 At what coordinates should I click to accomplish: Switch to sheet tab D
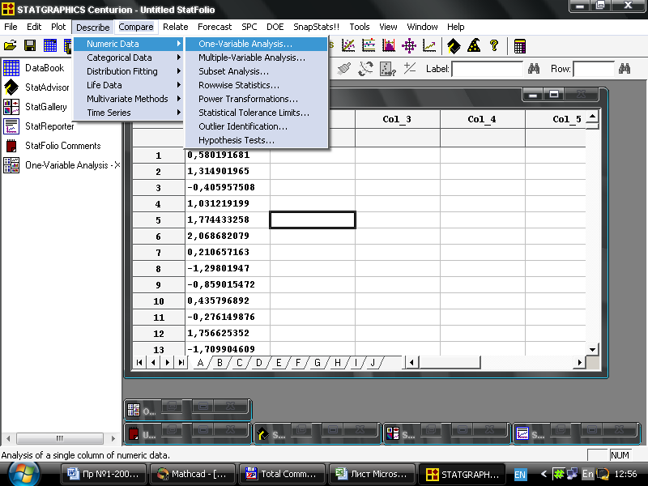pos(259,362)
